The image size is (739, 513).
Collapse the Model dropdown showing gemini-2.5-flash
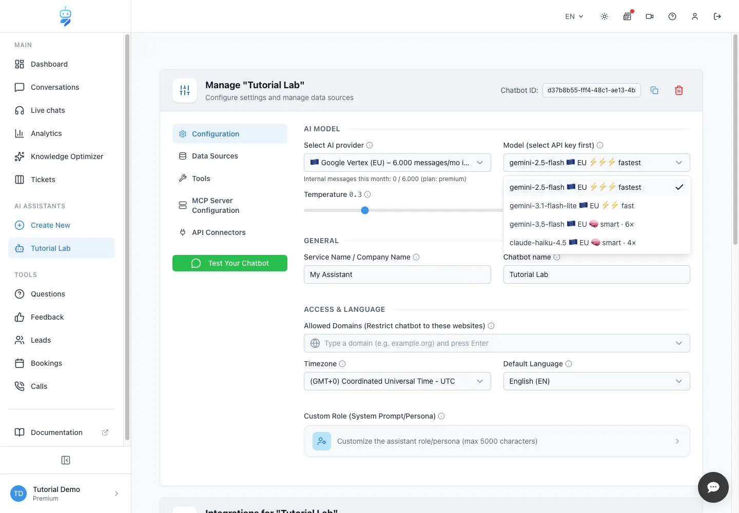(596, 163)
